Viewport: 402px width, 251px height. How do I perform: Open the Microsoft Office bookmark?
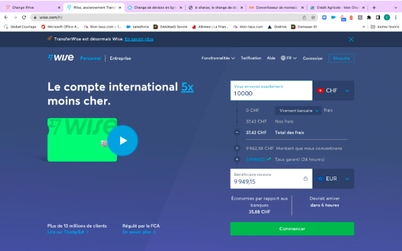pos(60,27)
